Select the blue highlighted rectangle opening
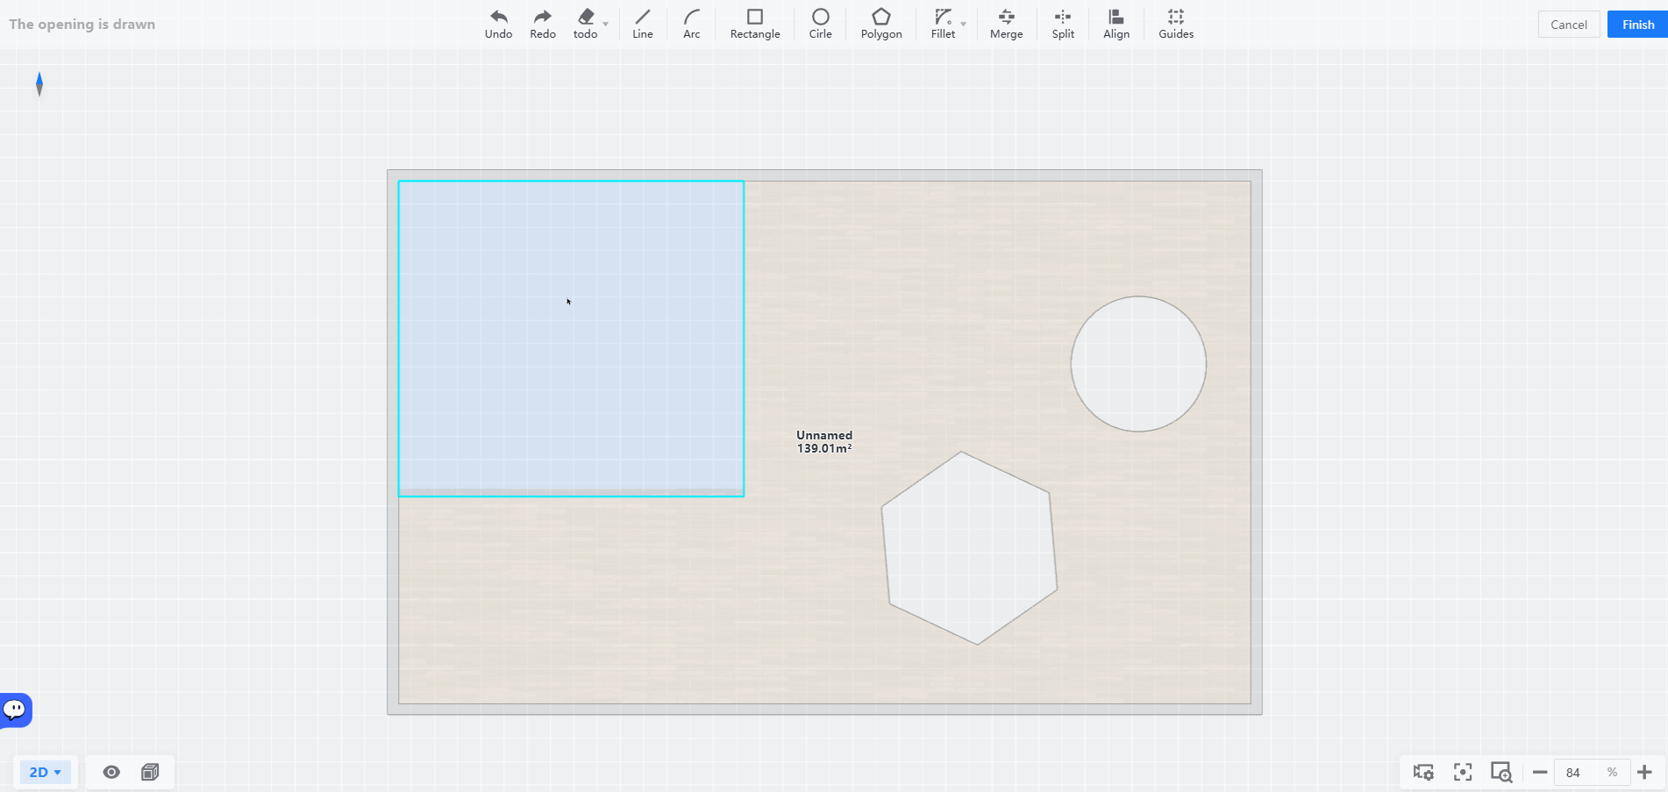Viewport: 1668px width, 792px height. click(571, 339)
